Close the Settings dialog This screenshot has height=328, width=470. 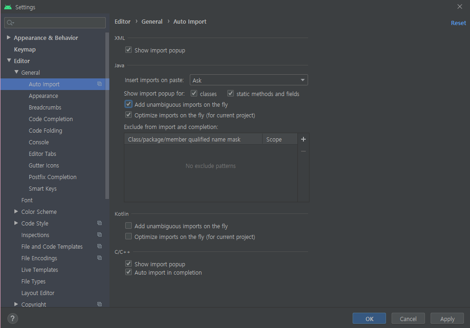click(459, 6)
